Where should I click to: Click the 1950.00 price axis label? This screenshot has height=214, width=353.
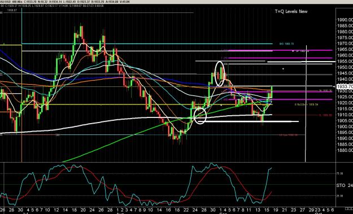coord(345,67)
